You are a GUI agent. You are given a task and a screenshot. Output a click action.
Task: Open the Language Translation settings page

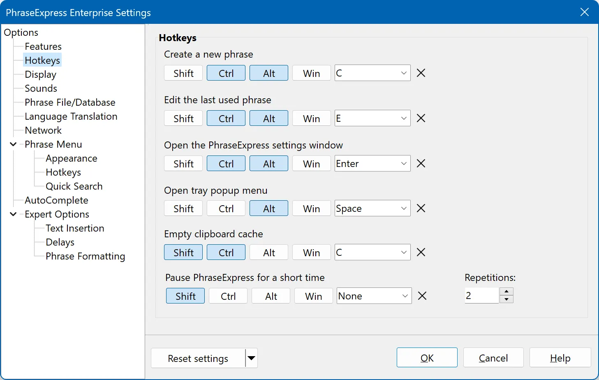coord(71,116)
